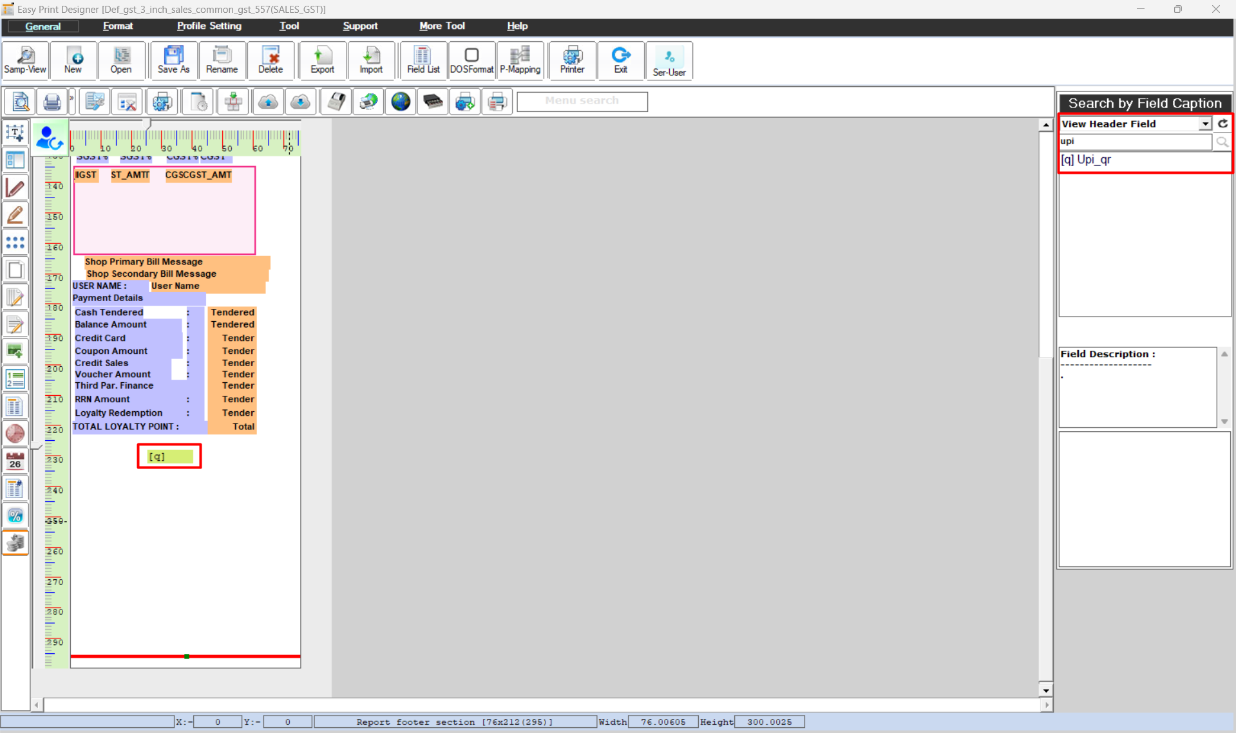The height and width of the screenshot is (733, 1236).
Task: Click the cash drawer icon
Action: click(x=432, y=102)
